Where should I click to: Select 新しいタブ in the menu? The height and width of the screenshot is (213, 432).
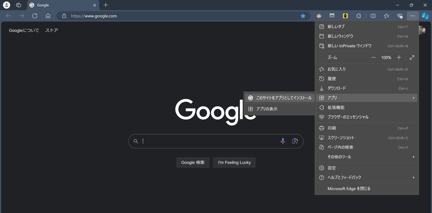[367, 27]
